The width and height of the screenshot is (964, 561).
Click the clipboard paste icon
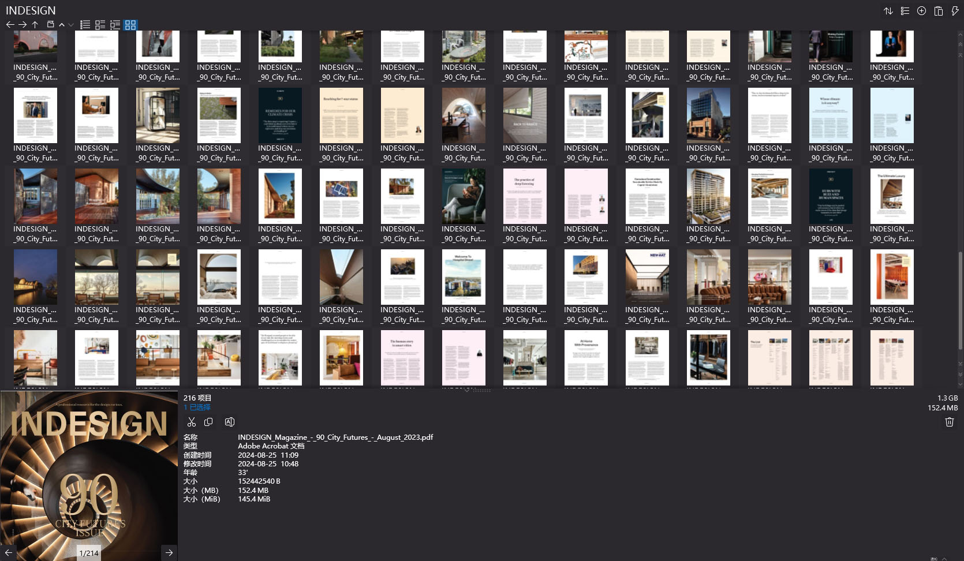(x=939, y=11)
